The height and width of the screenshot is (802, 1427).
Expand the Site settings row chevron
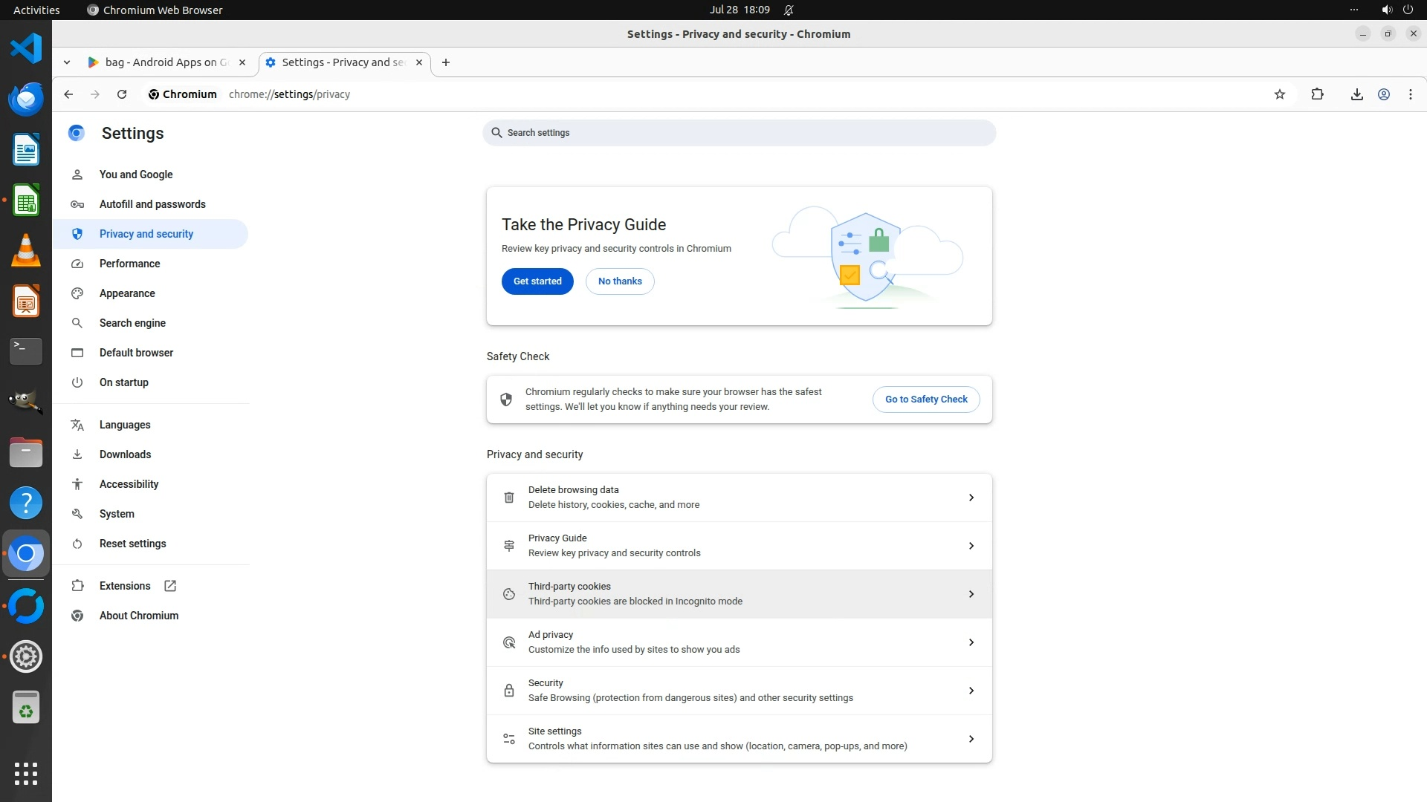coord(971,739)
